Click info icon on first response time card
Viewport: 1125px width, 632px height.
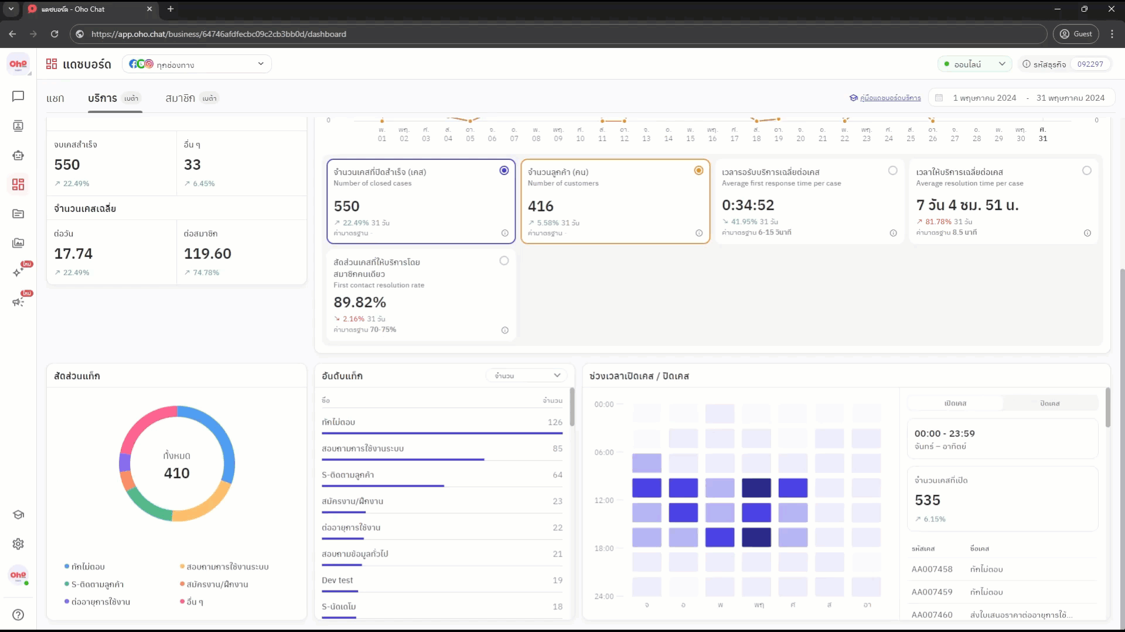point(893,233)
